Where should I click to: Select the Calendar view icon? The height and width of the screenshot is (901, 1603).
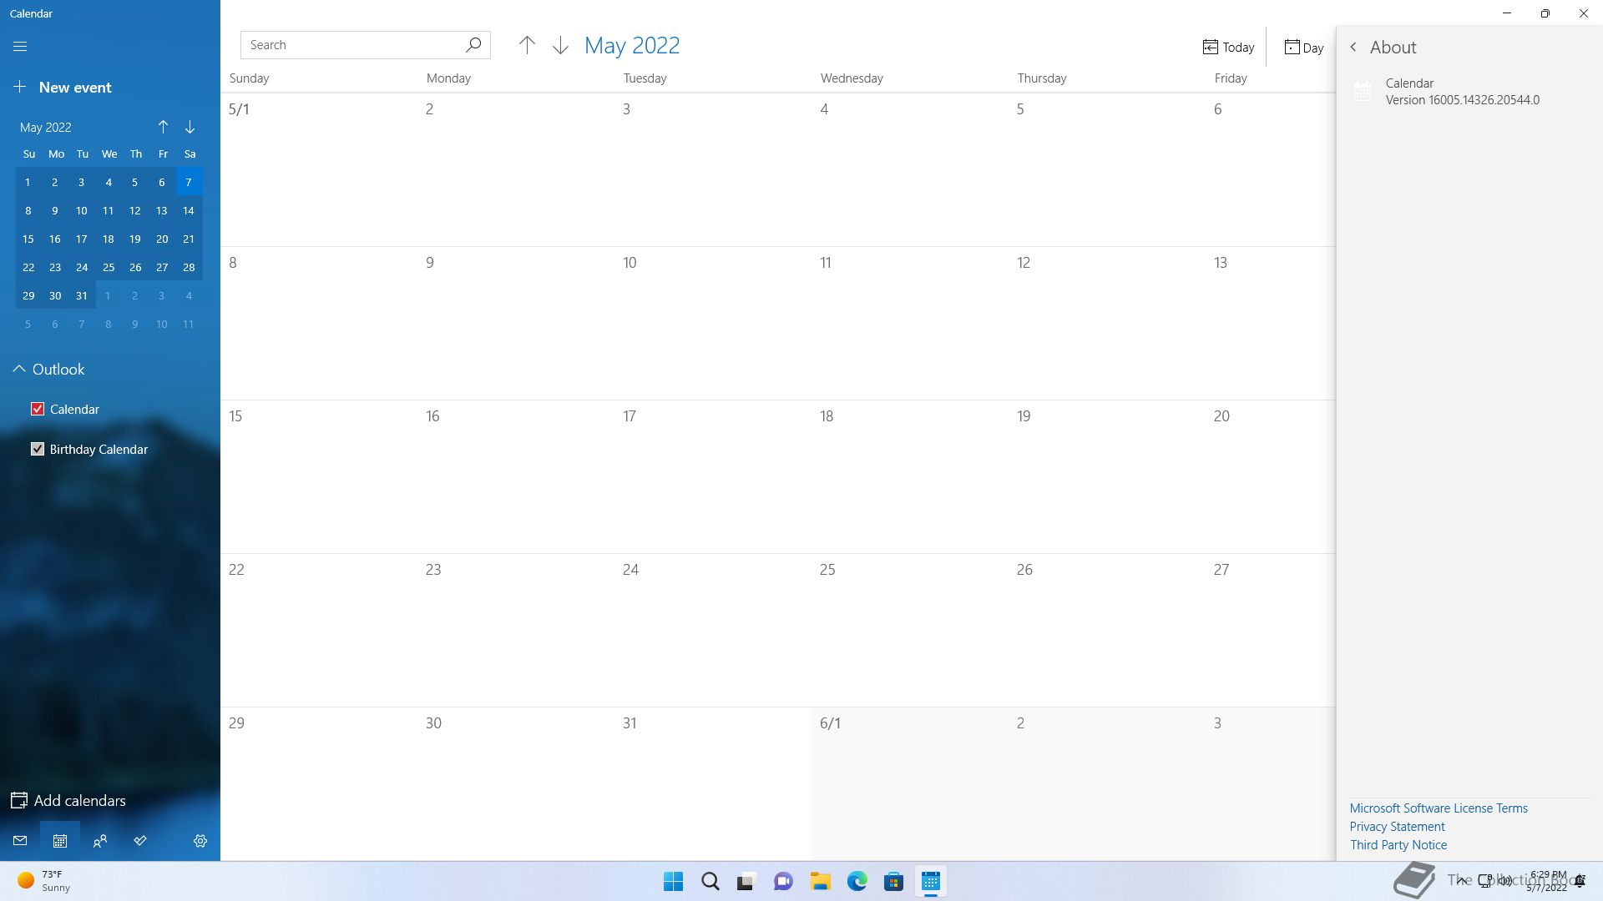pyautogui.click(x=60, y=841)
